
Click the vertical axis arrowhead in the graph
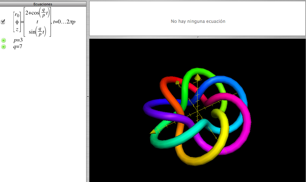tap(198, 77)
